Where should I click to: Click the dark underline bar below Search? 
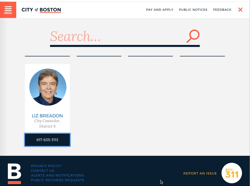125,46
